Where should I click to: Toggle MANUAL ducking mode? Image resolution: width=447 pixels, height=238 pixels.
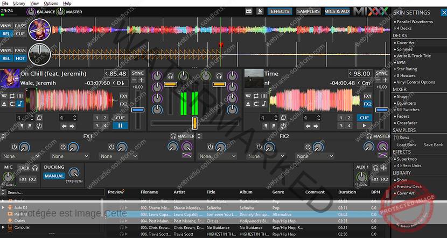coord(54,176)
